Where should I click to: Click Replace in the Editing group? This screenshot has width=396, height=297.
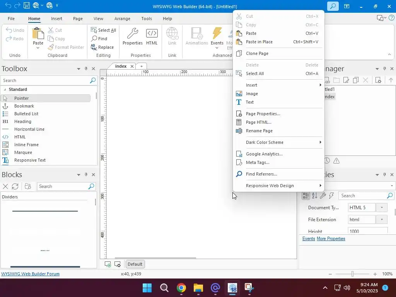tap(102, 47)
